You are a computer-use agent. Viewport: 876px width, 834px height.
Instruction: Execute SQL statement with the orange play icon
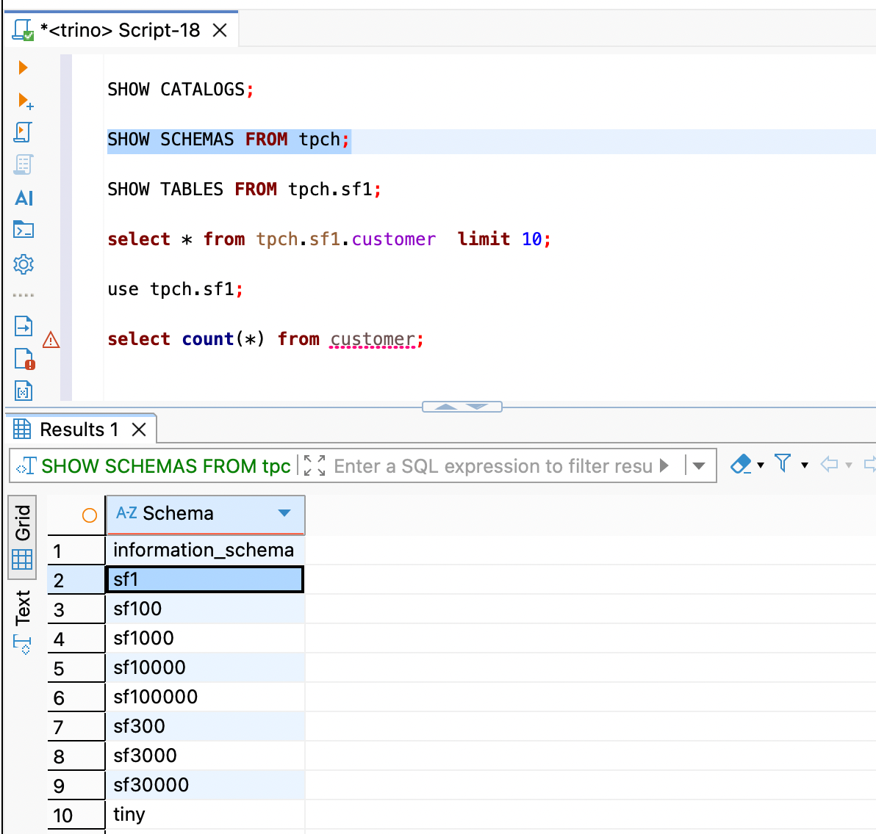coord(23,68)
